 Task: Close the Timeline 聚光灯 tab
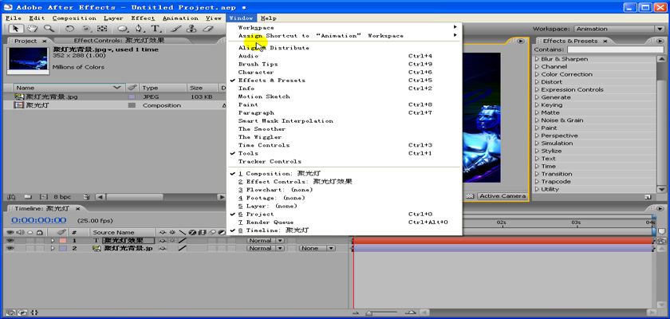tap(78, 209)
